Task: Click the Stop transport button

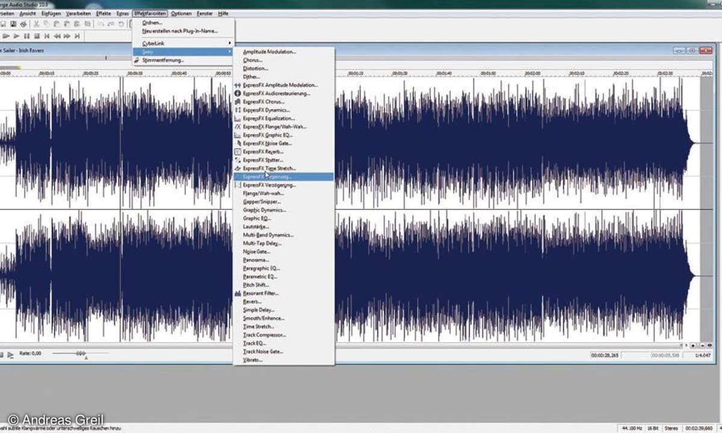Action: (x=37, y=37)
